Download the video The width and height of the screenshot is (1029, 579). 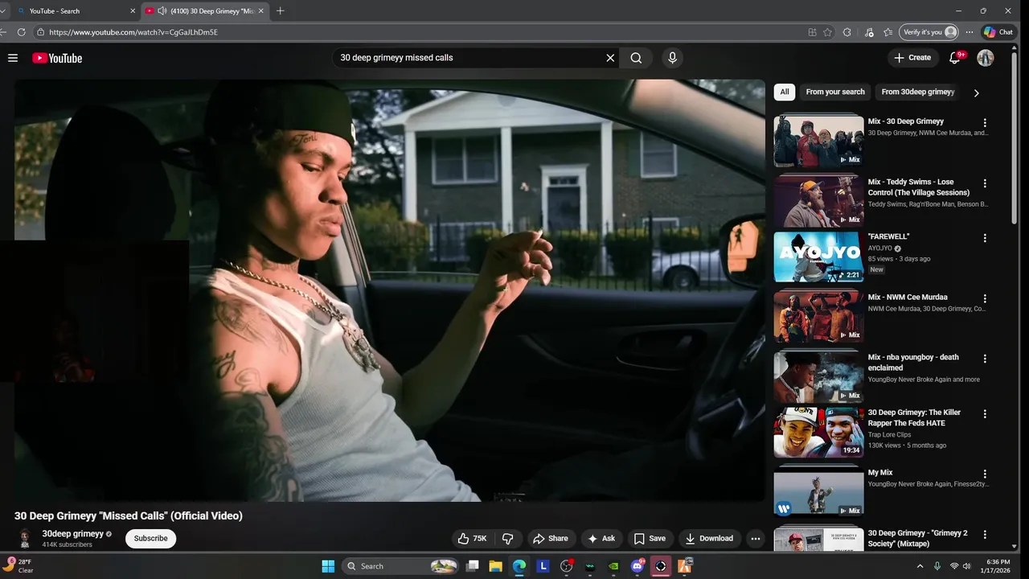click(x=709, y=539)
